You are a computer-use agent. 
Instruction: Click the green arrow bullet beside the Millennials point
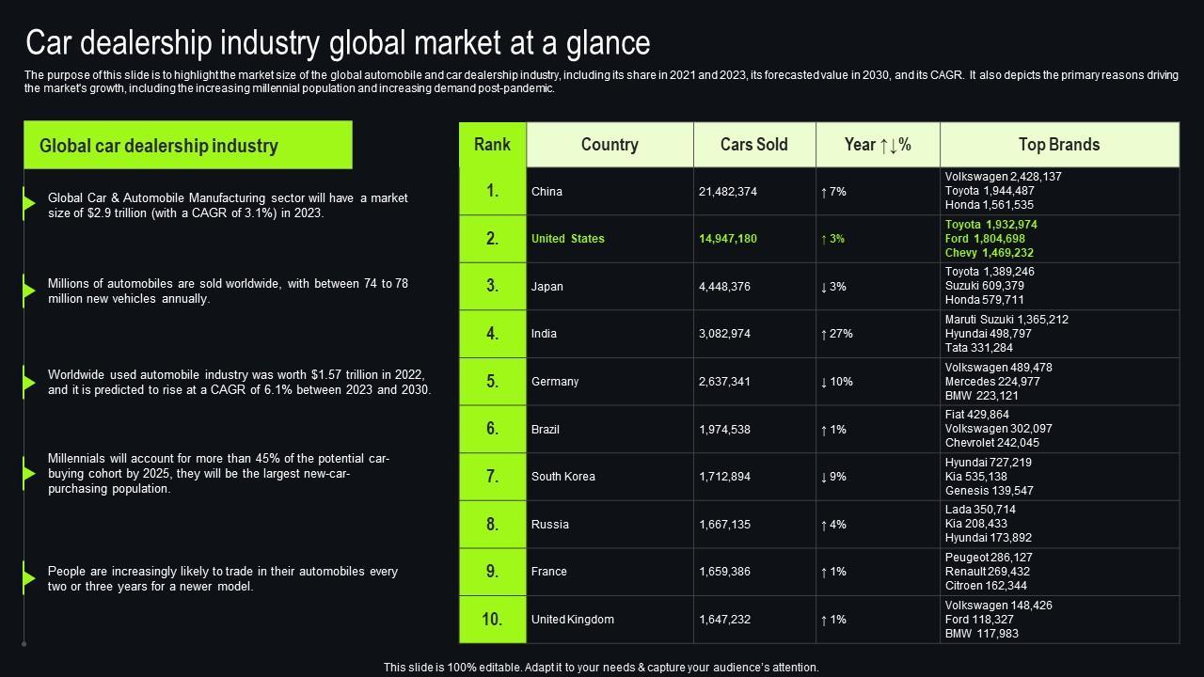29,473
